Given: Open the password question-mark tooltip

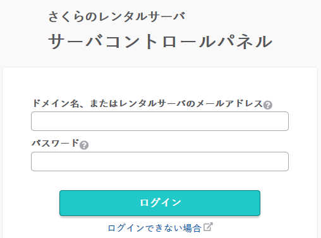Looking at the screenshot, I should point(84,145).
